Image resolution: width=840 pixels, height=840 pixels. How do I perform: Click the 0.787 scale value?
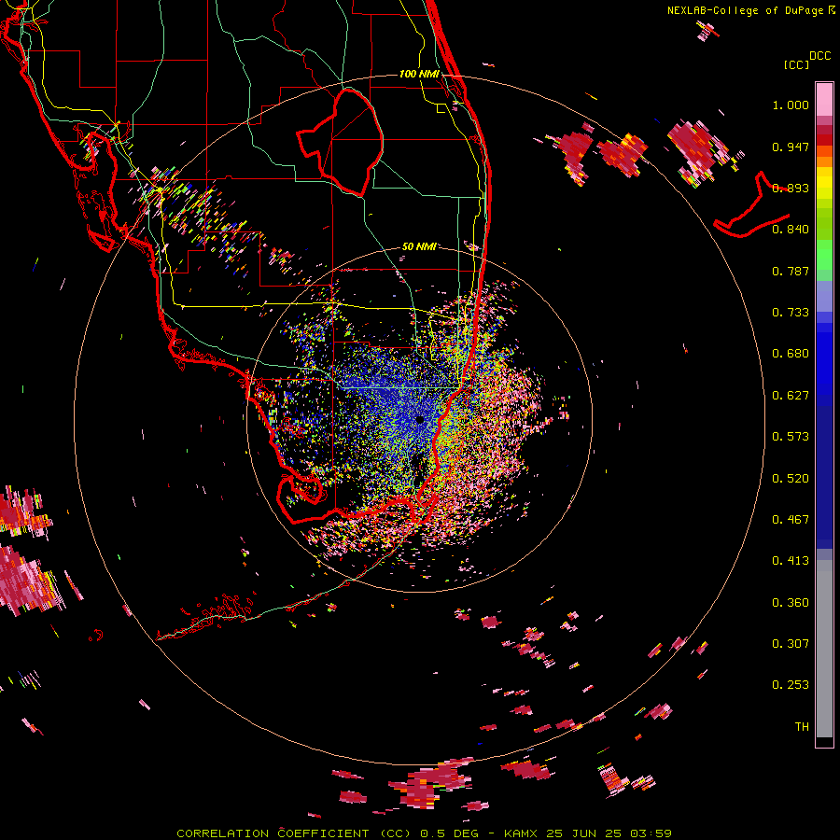(791, 271)
